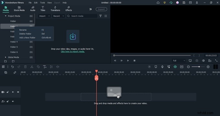Toggle audio track 1 lock

(x=8, y=101)
